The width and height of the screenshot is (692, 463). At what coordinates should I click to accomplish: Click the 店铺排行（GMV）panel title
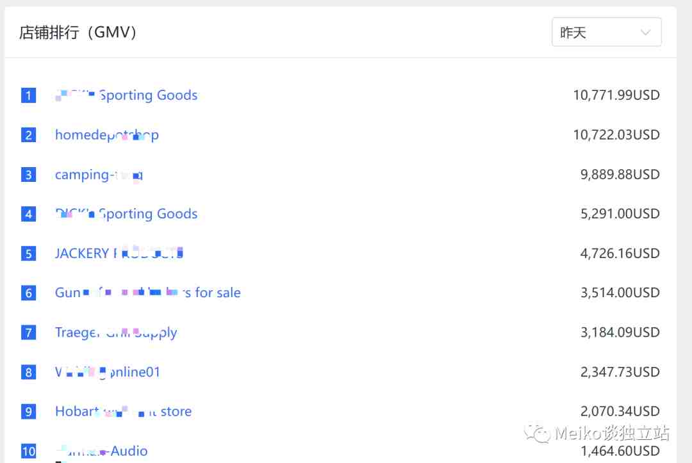[78, 33]
